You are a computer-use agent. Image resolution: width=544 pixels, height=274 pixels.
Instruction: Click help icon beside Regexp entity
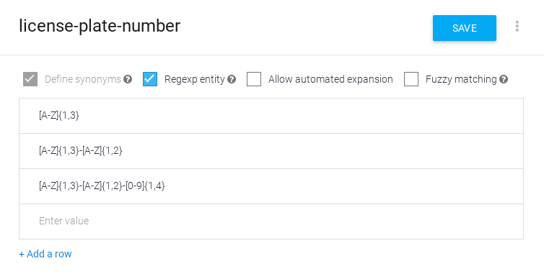(x=232, y=79)
